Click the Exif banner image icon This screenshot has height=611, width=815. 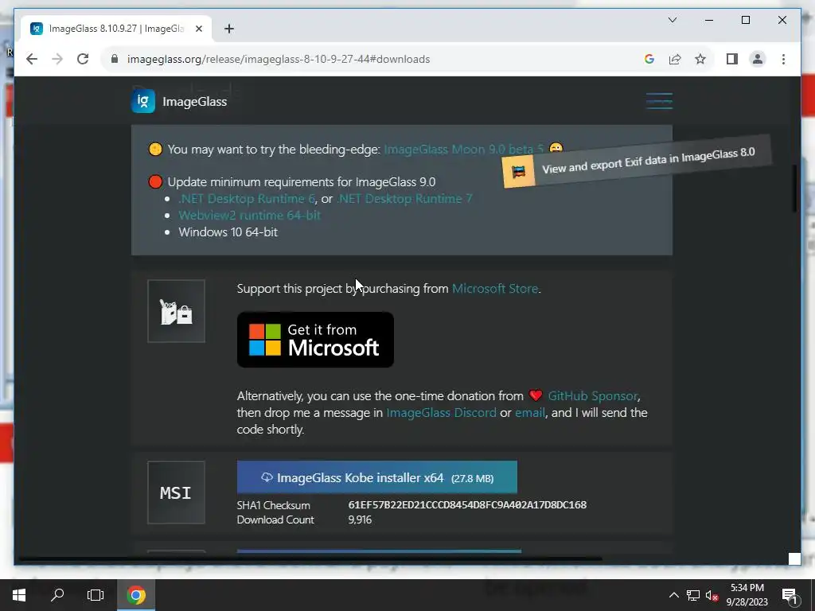point(518,171)
